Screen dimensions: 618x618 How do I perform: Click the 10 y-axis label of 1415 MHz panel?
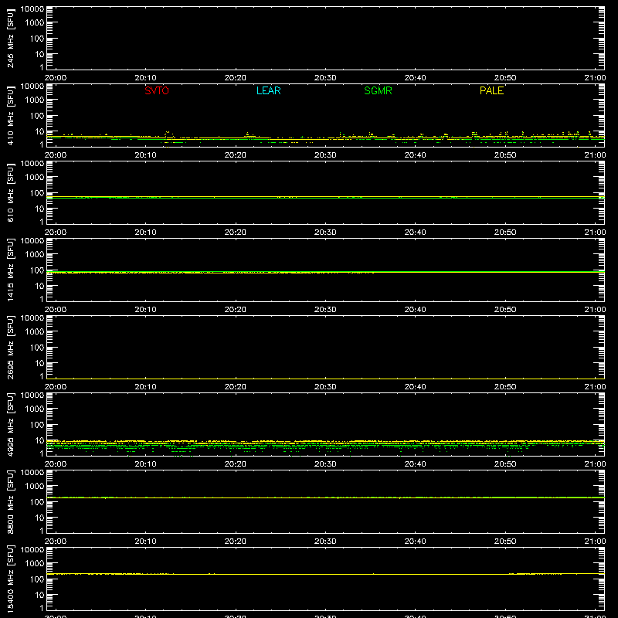coord(39,286)
